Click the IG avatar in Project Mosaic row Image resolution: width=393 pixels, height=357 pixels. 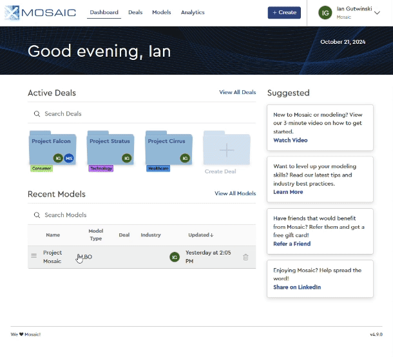pos(174,257)
